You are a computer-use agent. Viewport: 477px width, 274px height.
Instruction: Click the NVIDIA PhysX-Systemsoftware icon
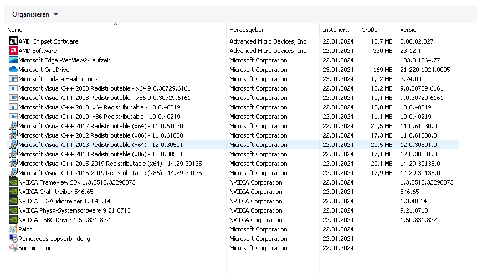coord(13,210)
